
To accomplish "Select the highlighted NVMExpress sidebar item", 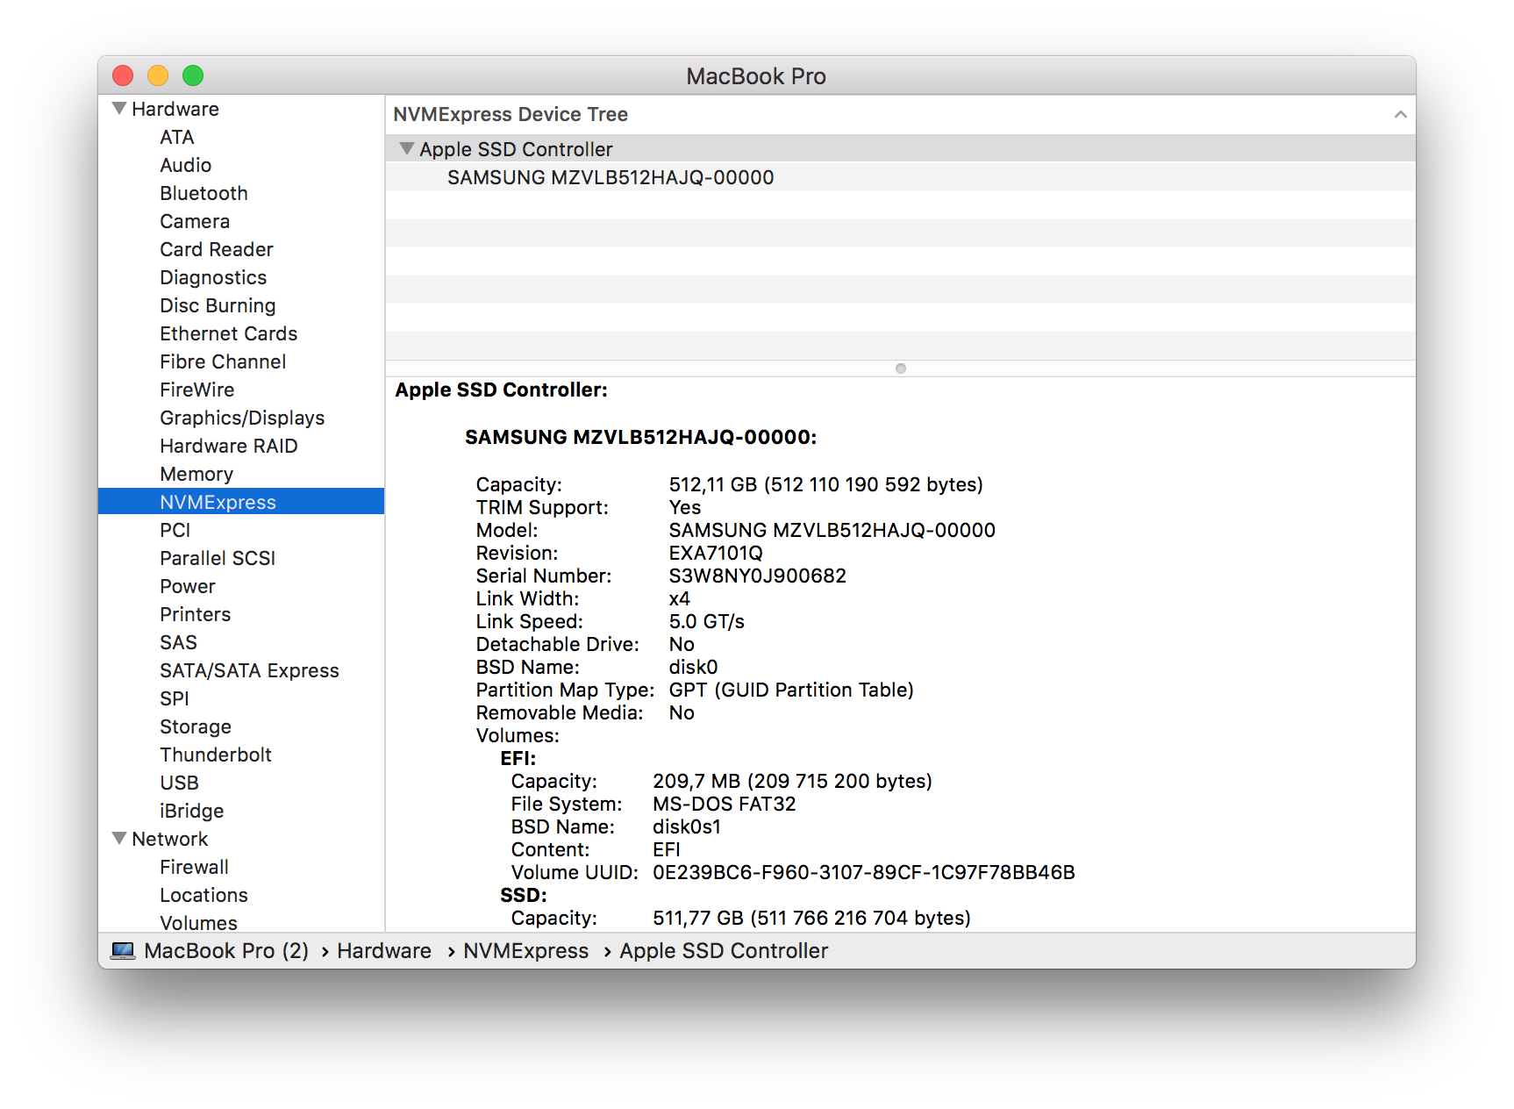I will click(x=241, y=502).
